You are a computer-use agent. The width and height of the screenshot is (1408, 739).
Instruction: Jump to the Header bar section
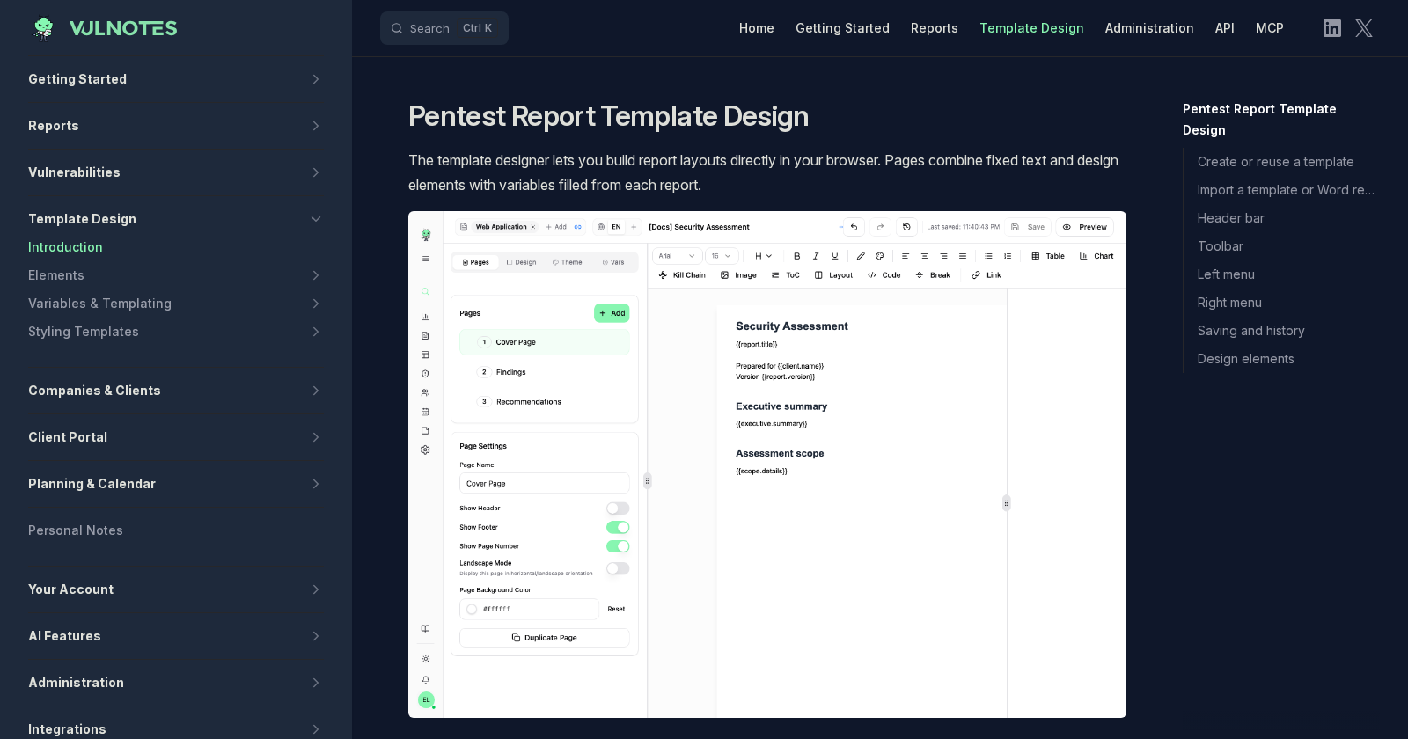pyautogui.click(x=1230, y=218)
